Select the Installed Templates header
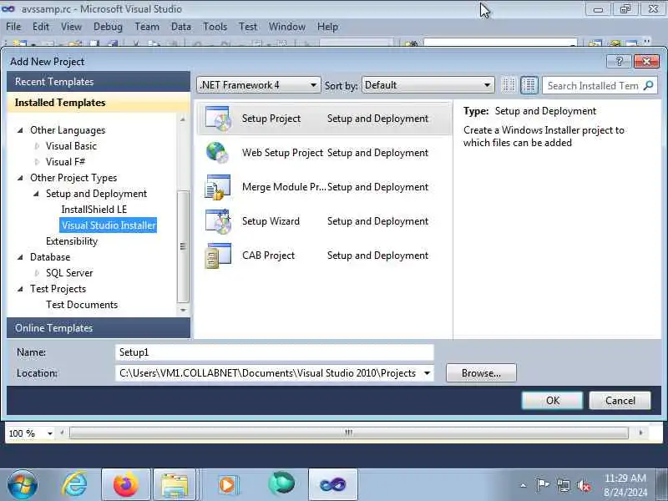The height and width of the screenshot is (501, 668). [99, 103]
